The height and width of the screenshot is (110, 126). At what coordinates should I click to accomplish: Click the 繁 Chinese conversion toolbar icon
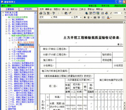(x=48, y=13)
